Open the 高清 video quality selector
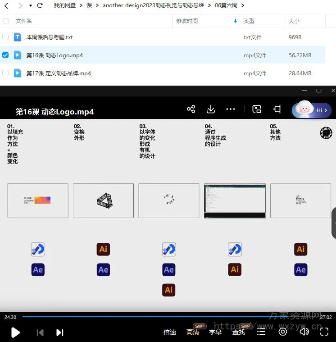Viewport: 336px width, 342px height. (x=193, y=332)
